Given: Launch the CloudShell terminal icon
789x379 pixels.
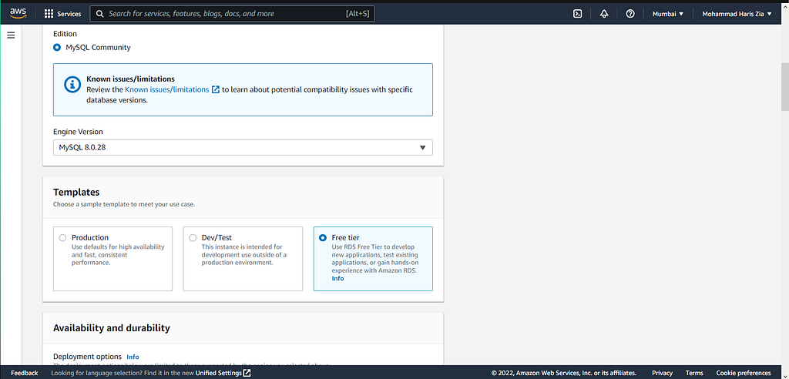Looking at the screenshot, I should [578, 14].
